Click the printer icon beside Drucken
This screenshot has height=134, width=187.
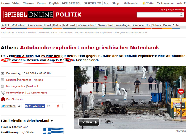[3, 80]
